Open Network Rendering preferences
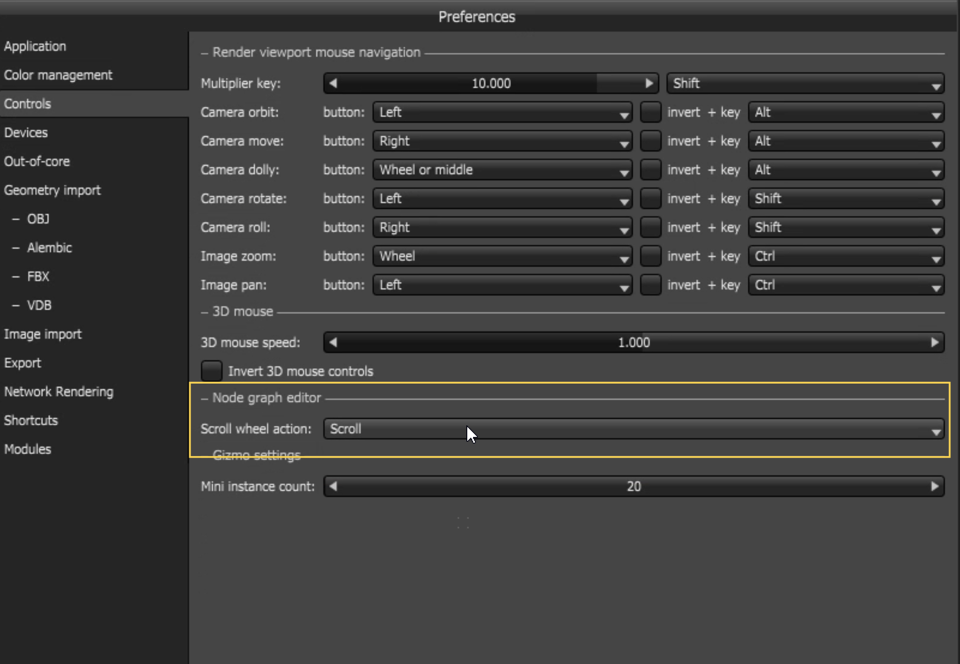The width and height of the screenshot is (960, 664). tap(59, 392)
